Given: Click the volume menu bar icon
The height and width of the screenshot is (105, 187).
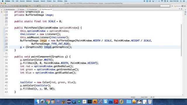Looking at the screenshot, I should [167, 1].
